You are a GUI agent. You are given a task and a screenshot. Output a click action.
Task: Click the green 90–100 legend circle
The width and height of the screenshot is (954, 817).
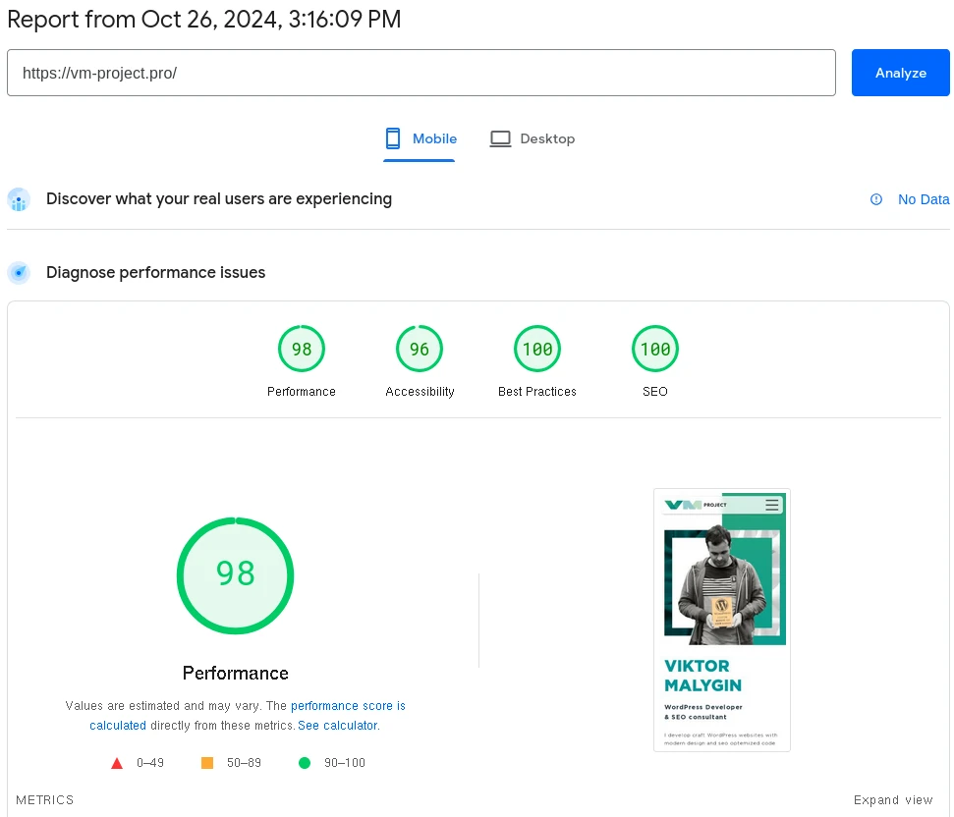(x=305, y=763)
